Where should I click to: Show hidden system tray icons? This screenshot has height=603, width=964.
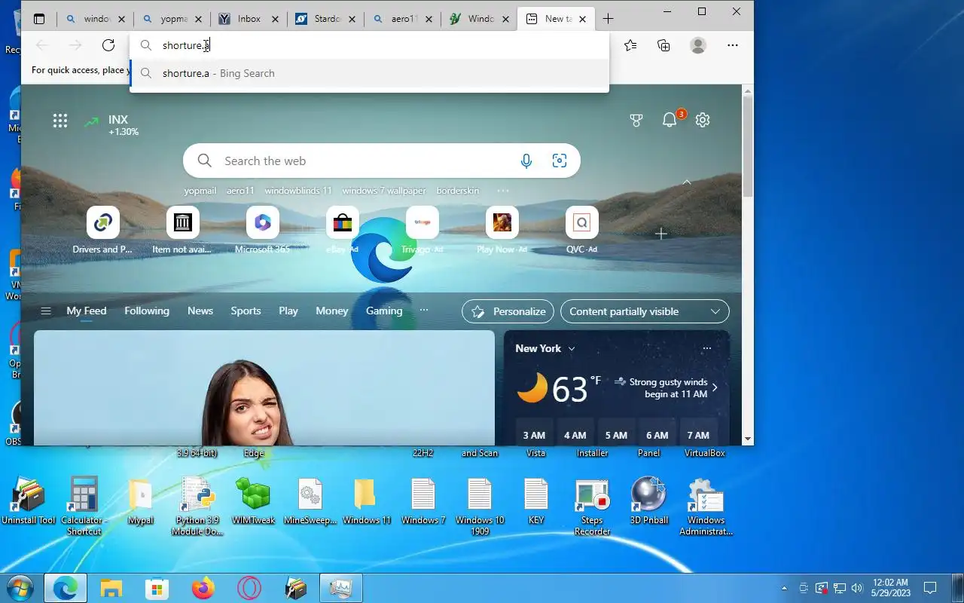click(x=784, y=588)
